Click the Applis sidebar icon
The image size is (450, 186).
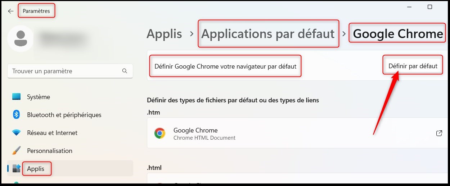(x=16, y=168)
